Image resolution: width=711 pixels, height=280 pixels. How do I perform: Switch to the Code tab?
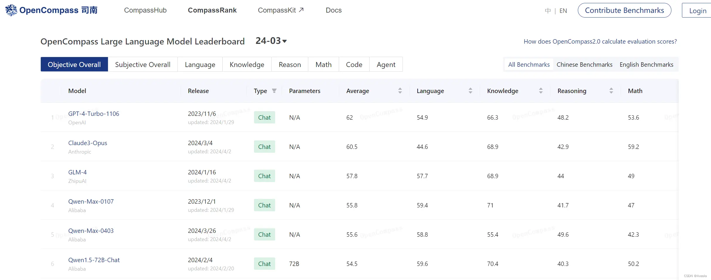coord(354,64)
